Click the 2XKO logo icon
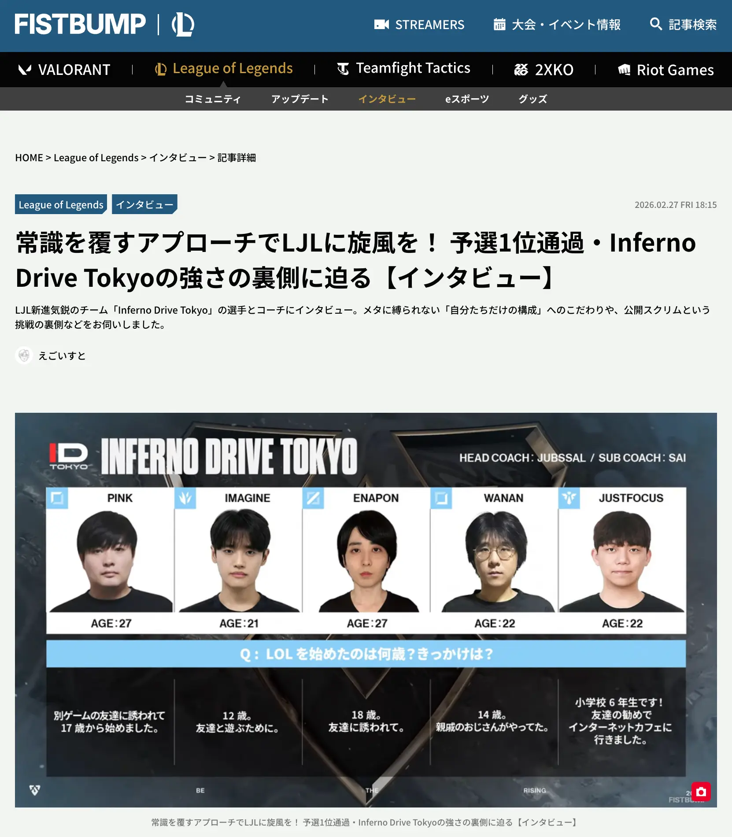732x837 pixels. [521, 70]
